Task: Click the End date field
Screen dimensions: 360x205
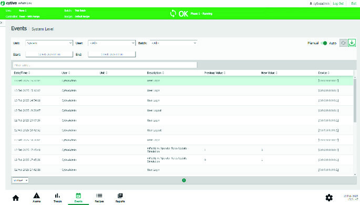Action: click(112, 55)
